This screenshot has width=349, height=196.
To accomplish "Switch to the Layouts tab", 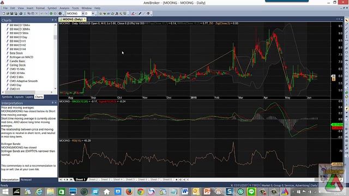I will pos(19,97).
